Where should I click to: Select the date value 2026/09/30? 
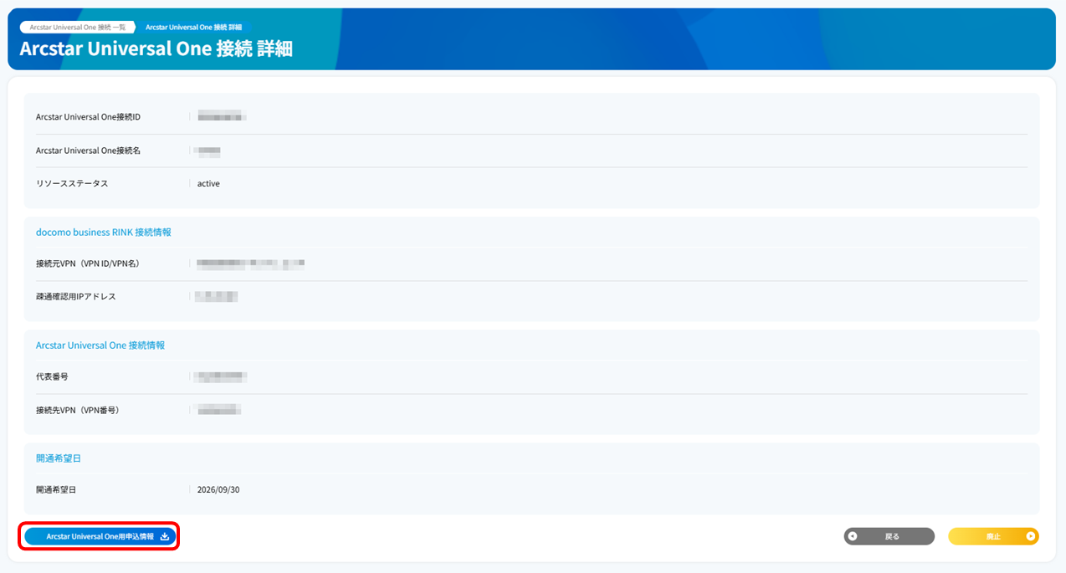click(x=218, y=490)
